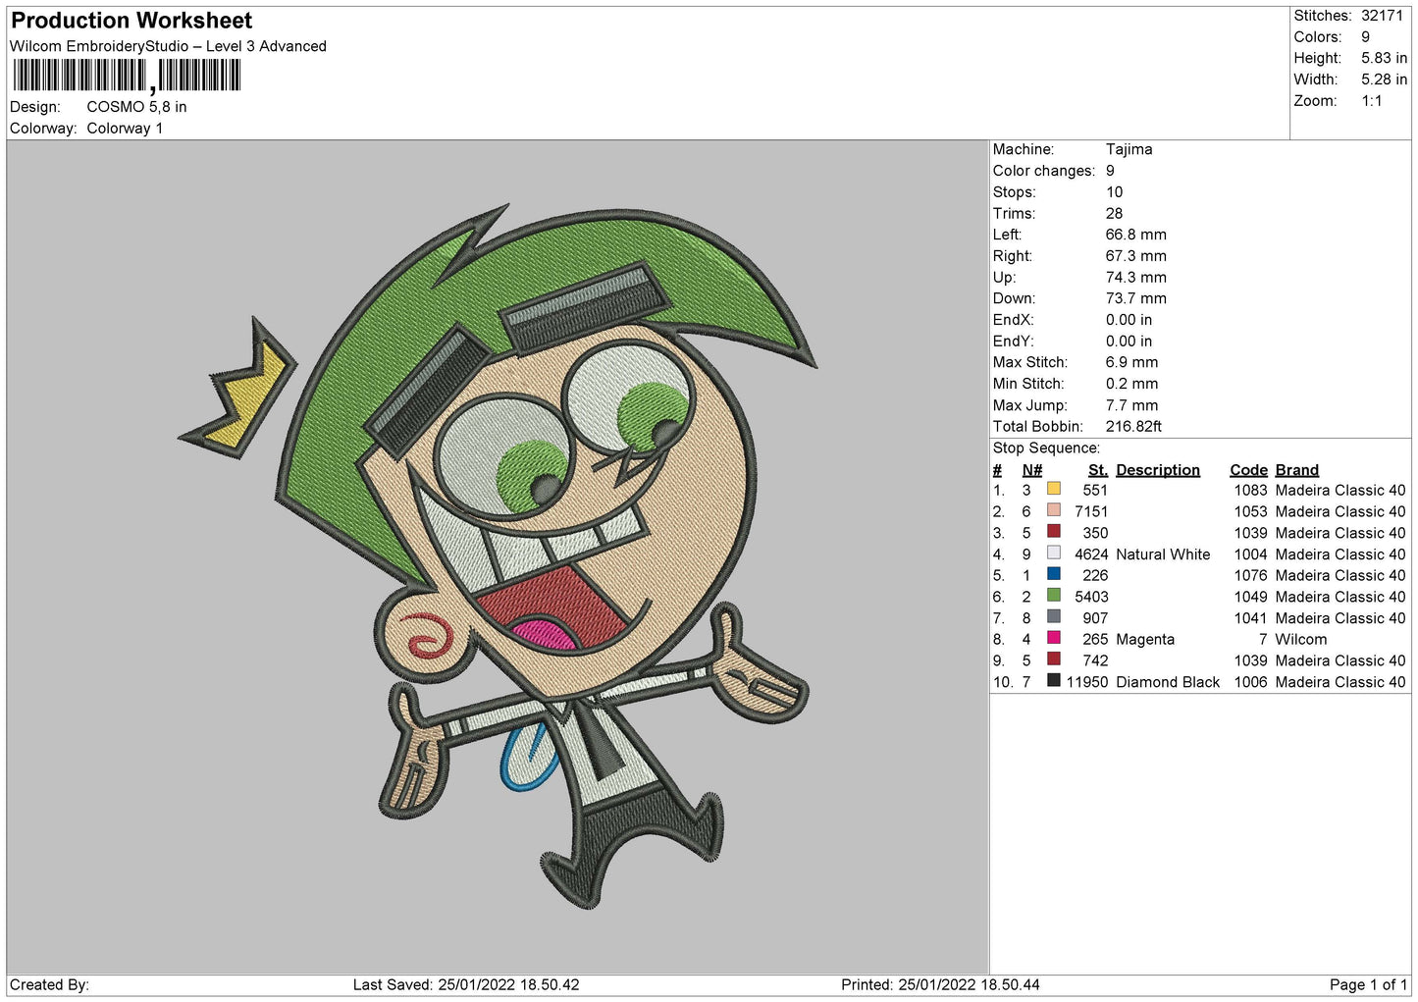Click the height value '5.83 in'
1418x1002 pixels.
coord(1384,58)
